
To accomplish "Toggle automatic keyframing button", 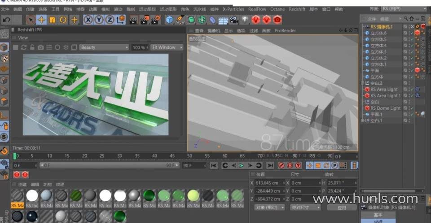I will coord(290,165).
